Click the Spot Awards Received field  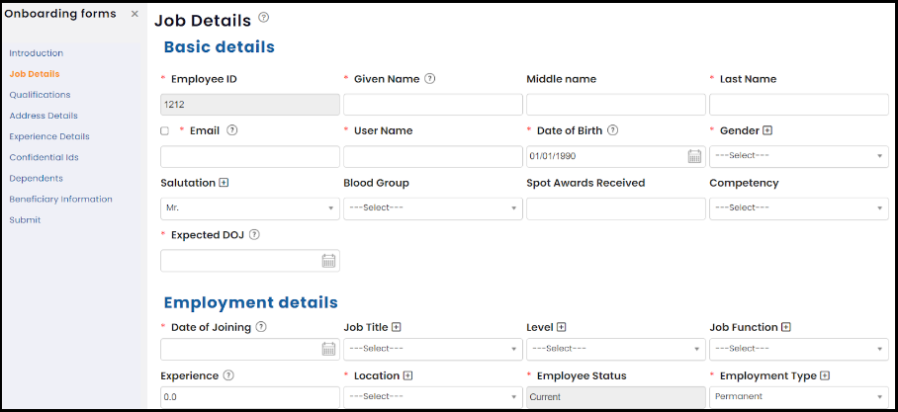click(616, 208)
